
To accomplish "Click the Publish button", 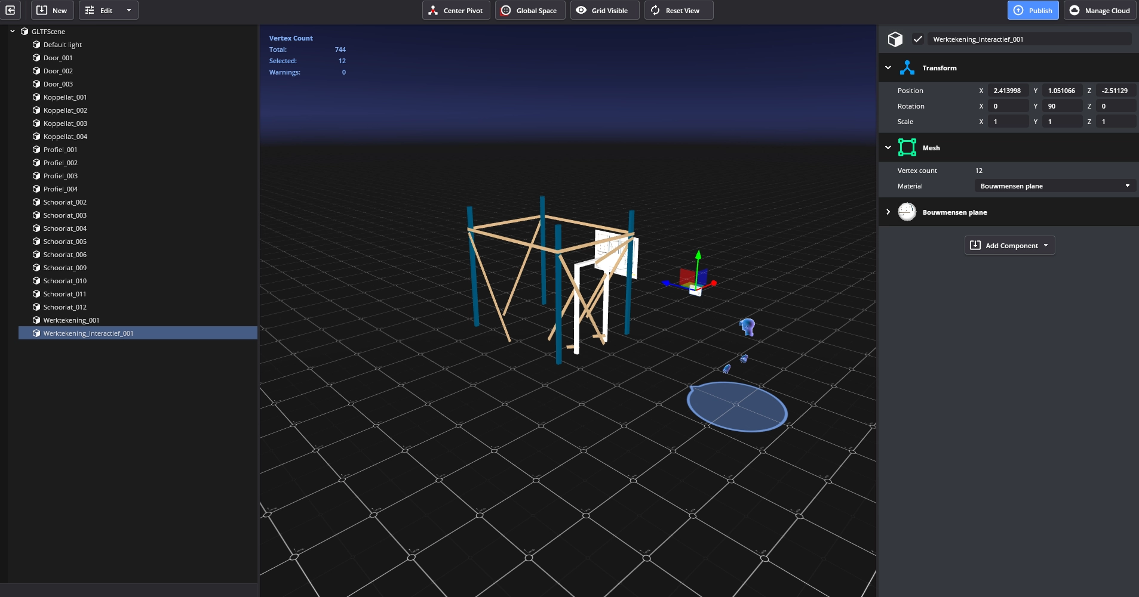I will pyautogui.click(x=1033, y=10).
